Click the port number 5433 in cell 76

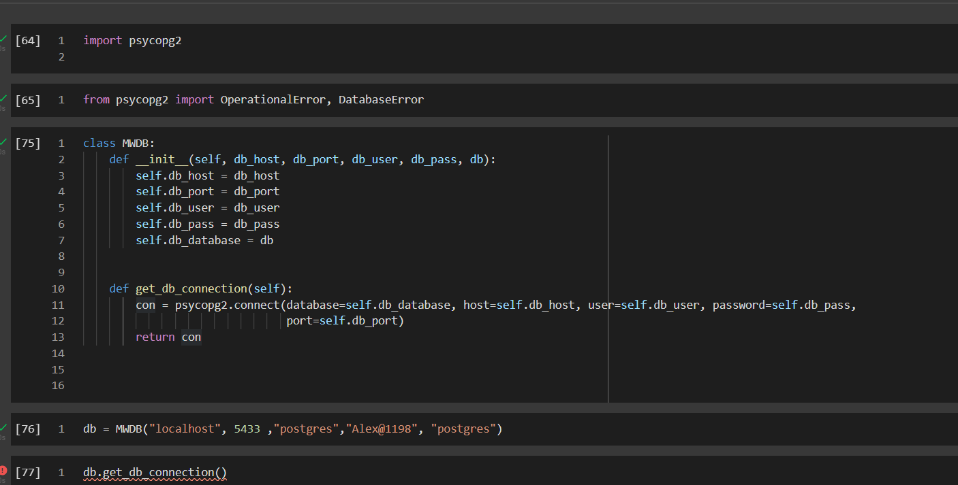[x=247, y=429]
